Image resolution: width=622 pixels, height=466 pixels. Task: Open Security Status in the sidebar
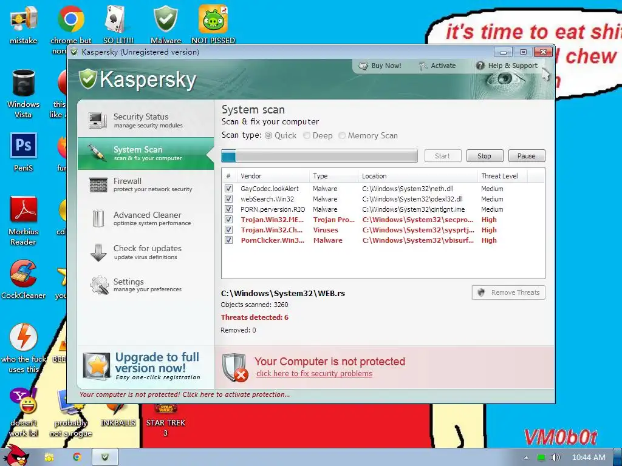[x=145, y=121]
